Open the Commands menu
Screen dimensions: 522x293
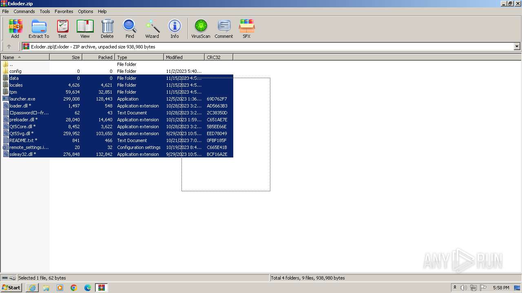pos(24,11)
